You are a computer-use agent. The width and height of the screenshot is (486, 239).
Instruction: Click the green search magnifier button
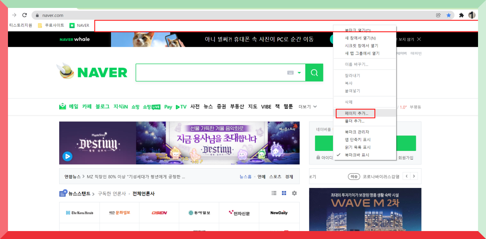pyautogui.click(x=314, y=72)
